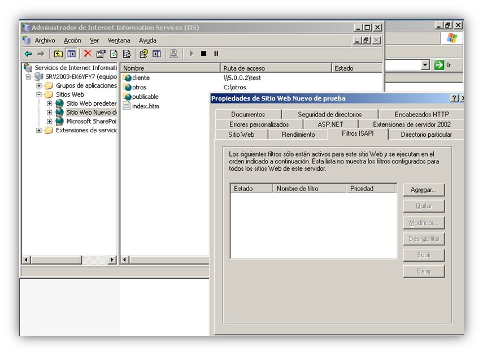Open the Ventana menu
The image size is (483, 355).
pos(119,40)
